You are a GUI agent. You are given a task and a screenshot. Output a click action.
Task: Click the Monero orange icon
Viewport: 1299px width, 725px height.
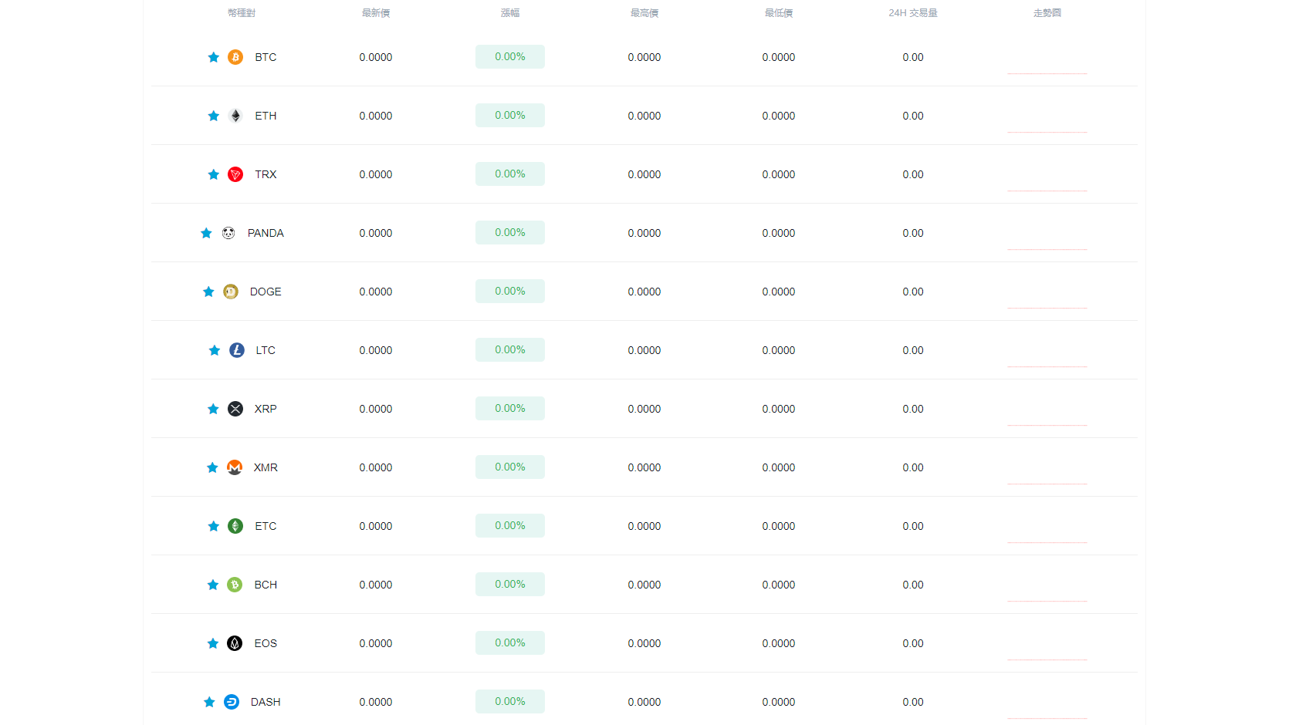click(235, 467)
